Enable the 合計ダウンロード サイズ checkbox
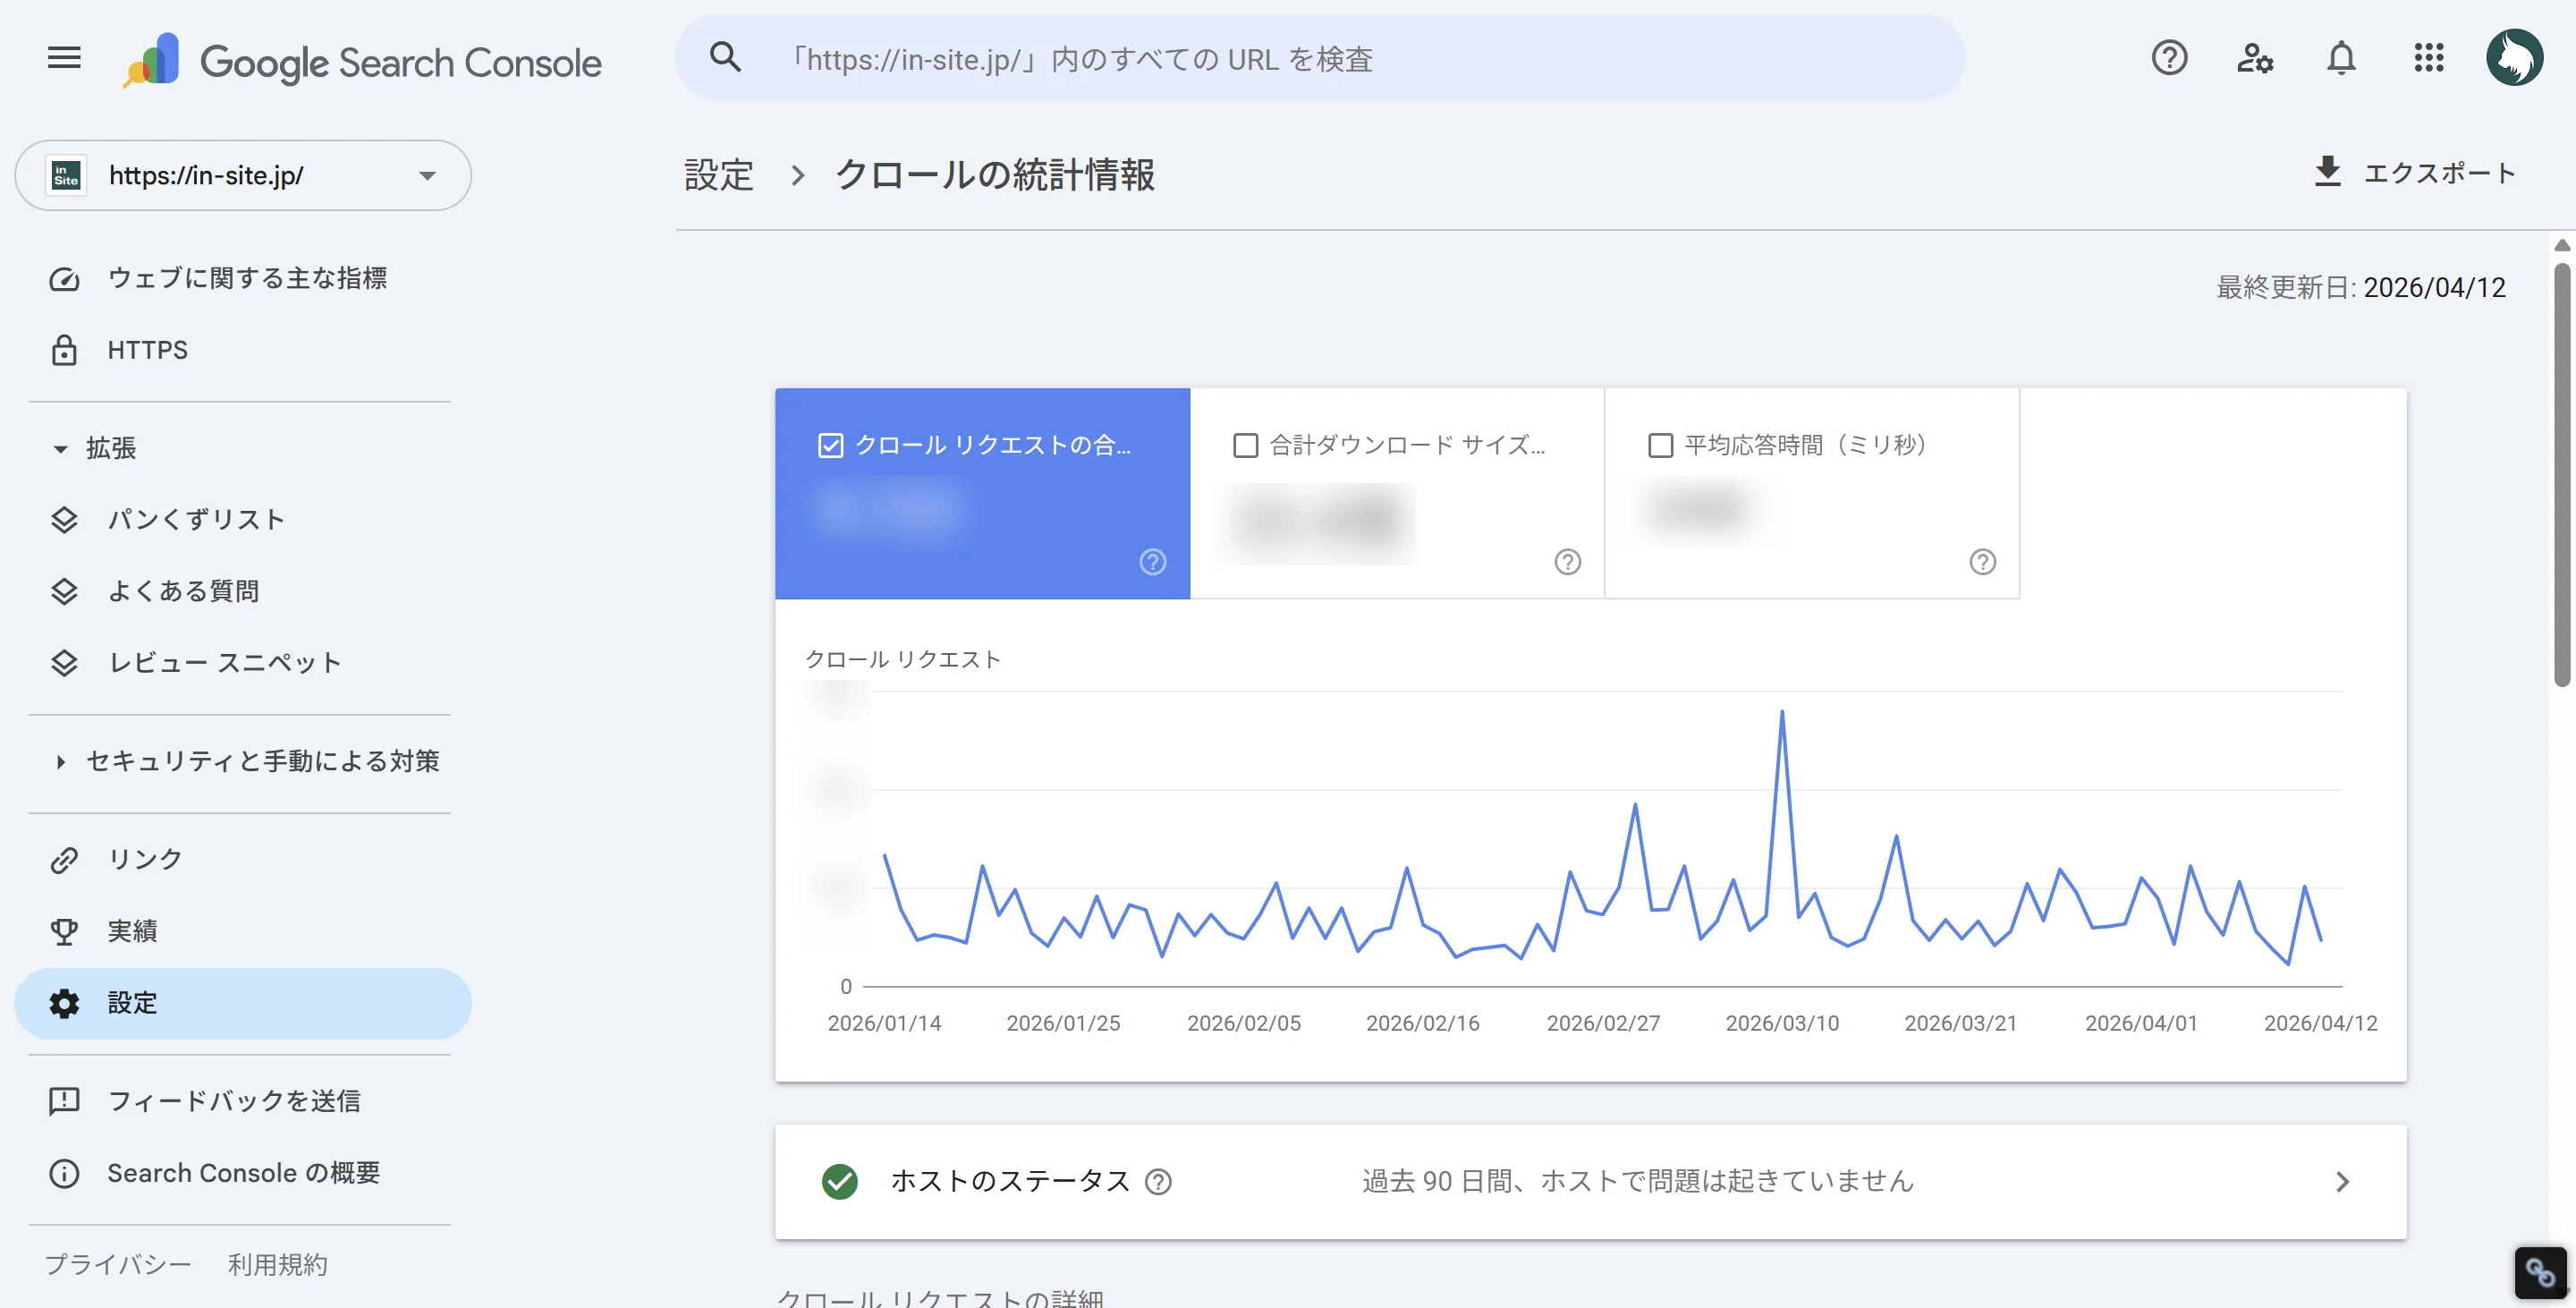Image resolution: width=2576 pixels, height=1308 pixels. pos(1245,444)
